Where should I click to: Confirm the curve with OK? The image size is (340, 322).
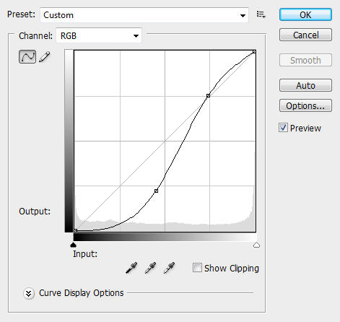305,14
